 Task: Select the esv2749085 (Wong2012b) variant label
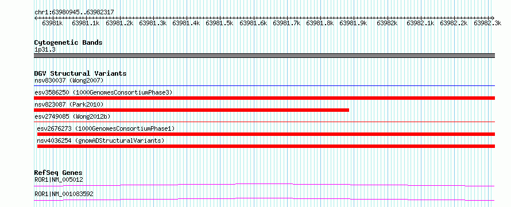click(x=71, y=116)
